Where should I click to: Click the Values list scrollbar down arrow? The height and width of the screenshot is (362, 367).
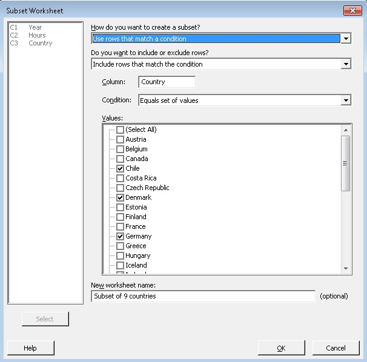pos(346,268)
